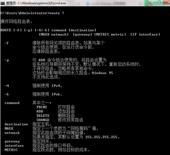Click the gateway parameter label
This screenshot has height=155, width=170.
pos(12,141)
